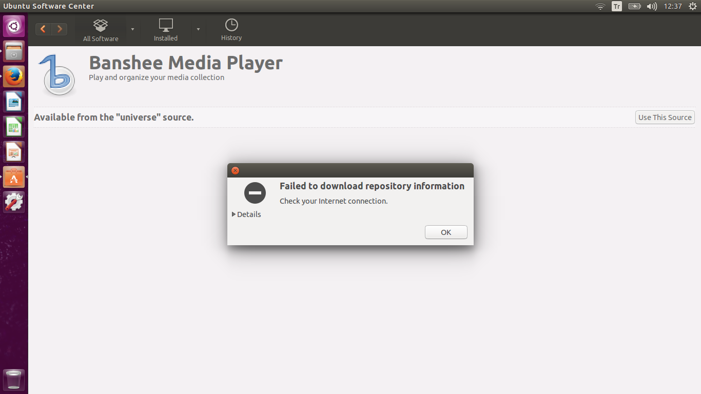The image size is (701, 394).
Task: Open LibreOffice Writer from the dock
Action: pyautogui.click(x=14, y=102)
